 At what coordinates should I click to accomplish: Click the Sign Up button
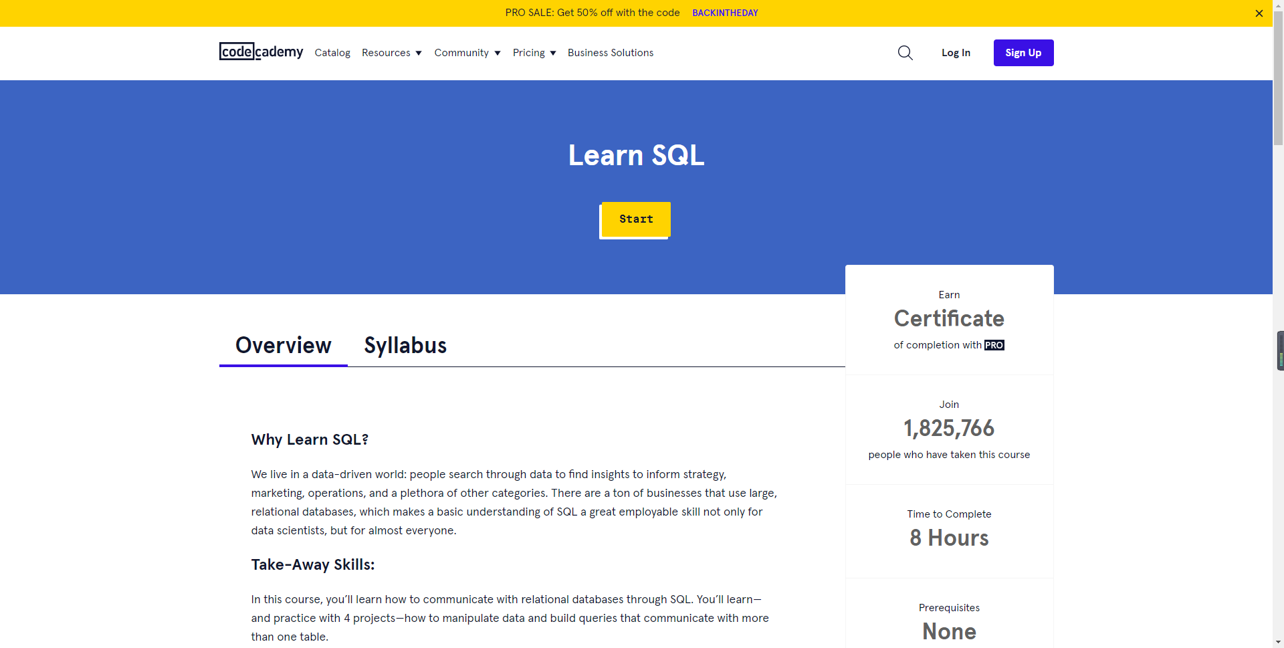click(1023, 53)
